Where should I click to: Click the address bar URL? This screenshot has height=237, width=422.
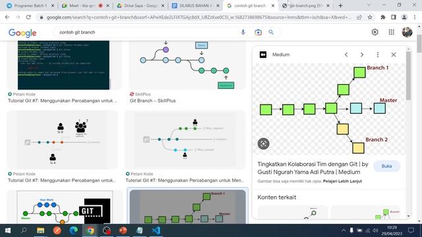198,17
